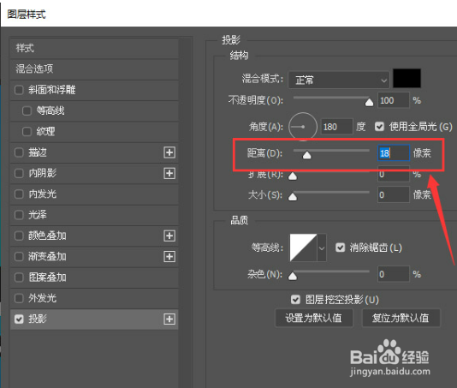Add another 投影 effect with plus icon
The height and width of the screenshot is (388, 457).
(x=169, y=319)
